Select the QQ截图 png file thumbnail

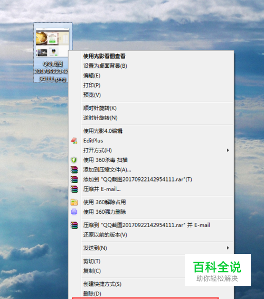52,42
